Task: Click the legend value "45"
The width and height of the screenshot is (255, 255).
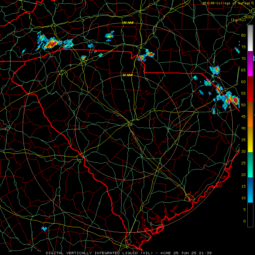Action: coord(243,117)
